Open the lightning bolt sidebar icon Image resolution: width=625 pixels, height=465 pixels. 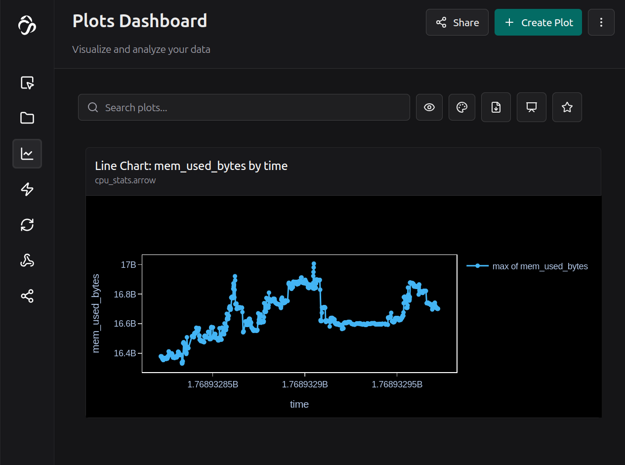click(x=27, y=189)
